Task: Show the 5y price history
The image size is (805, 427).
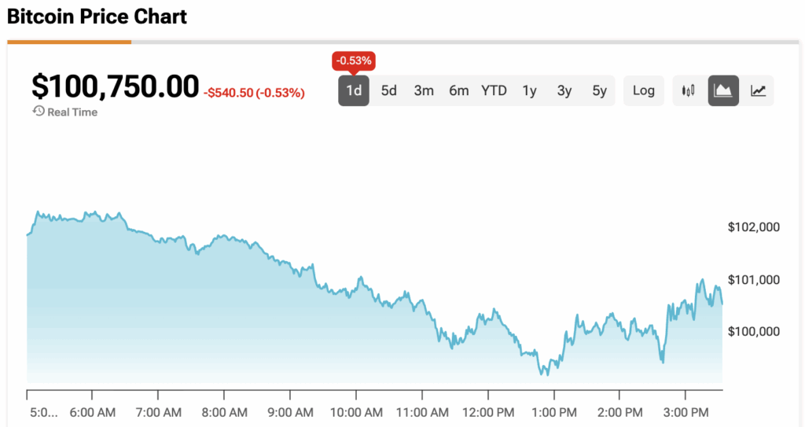Action: coord(600,90)
